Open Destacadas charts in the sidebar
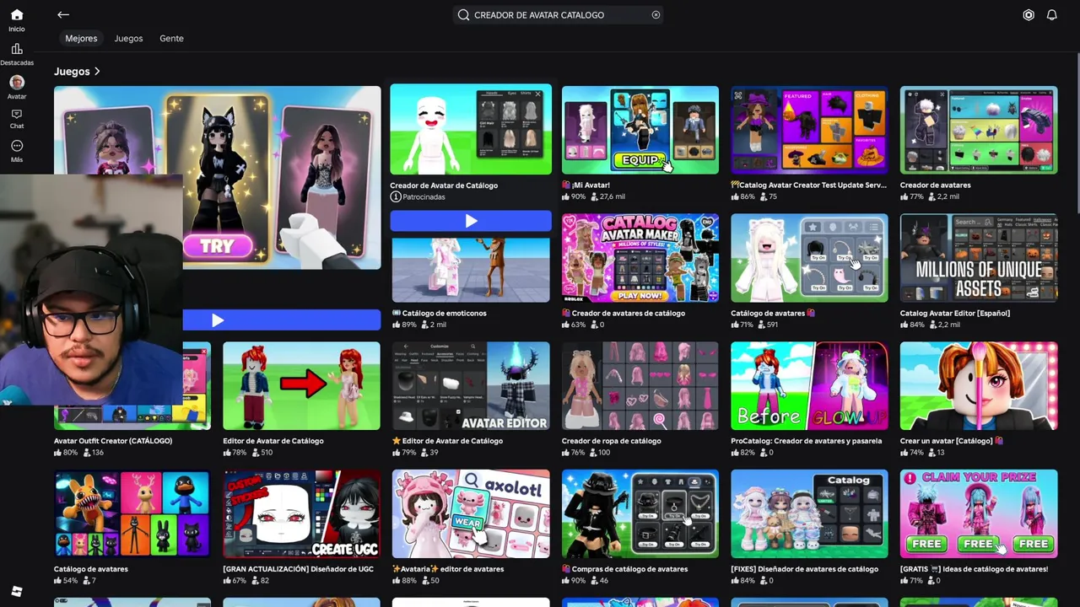1080x607 pixels. pos(17,55)
